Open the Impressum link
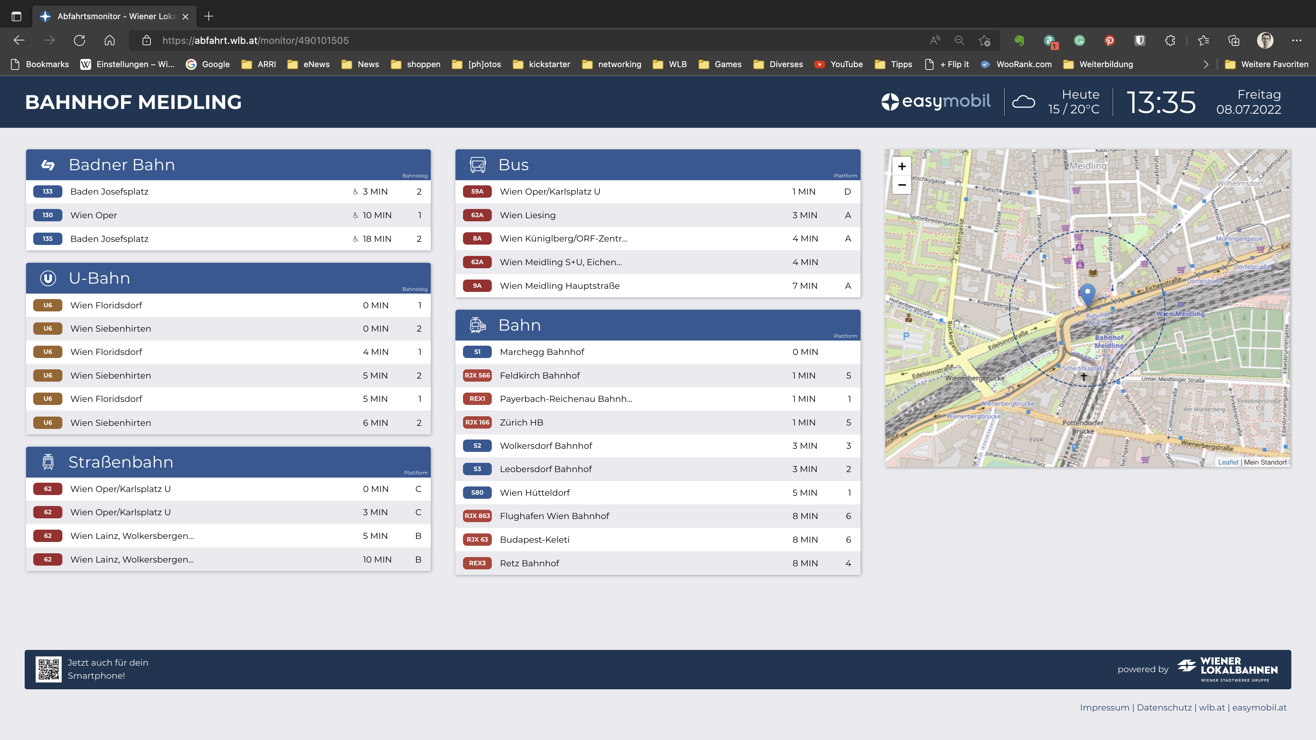Image resolution: width=1316 pixels, height=740 pixels. tap(1104, 707)
